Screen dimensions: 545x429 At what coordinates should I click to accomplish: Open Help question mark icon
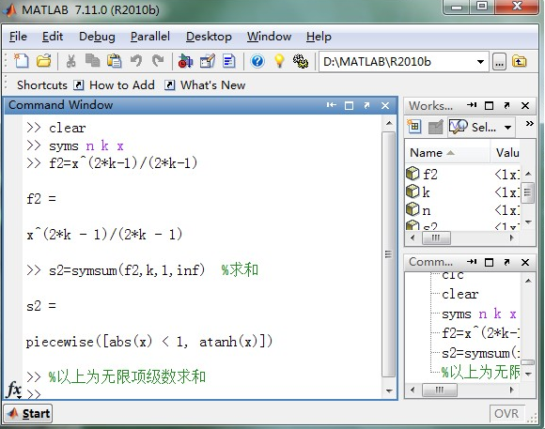pos(257,61)
